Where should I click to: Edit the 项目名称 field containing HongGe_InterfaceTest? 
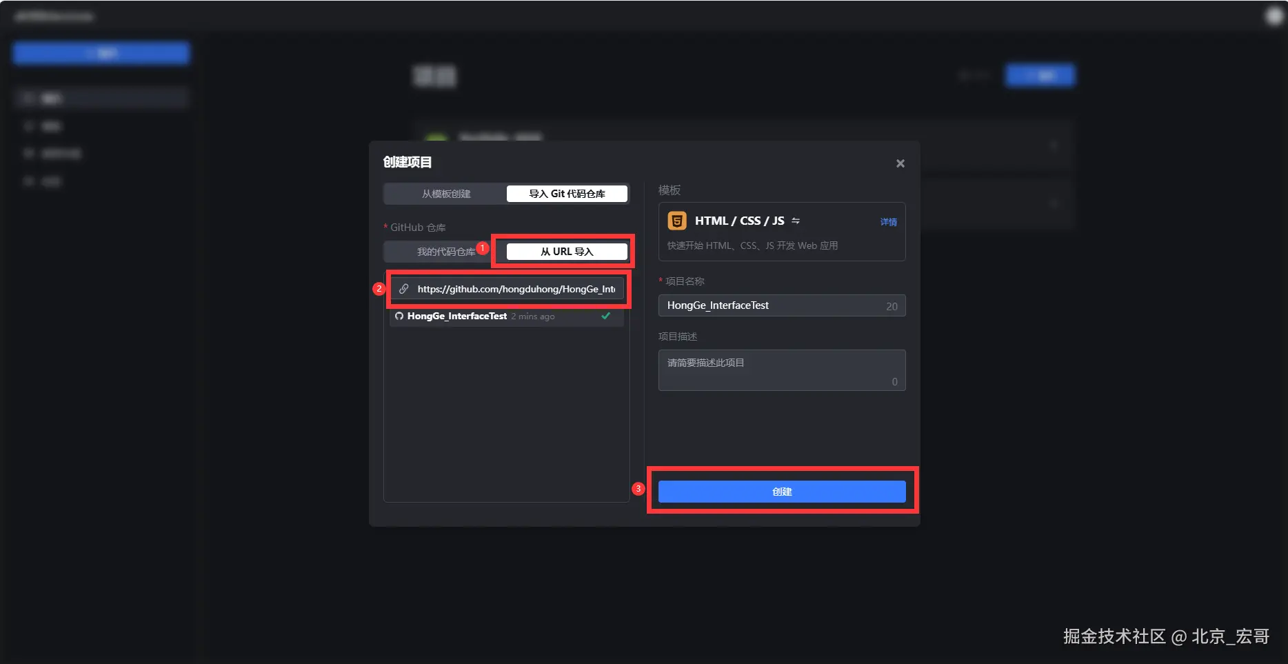782,305
